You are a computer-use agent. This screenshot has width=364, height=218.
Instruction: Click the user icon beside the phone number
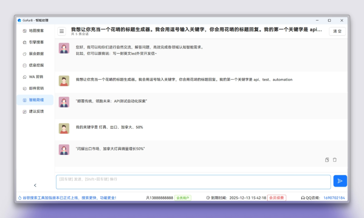148,198
